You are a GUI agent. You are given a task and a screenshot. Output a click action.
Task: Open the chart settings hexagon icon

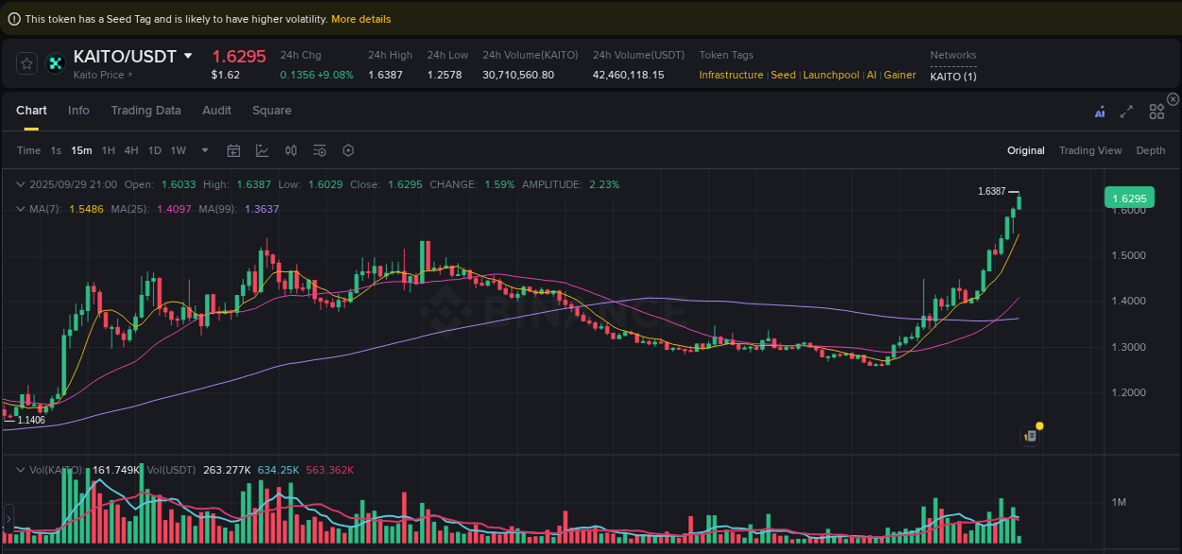[347, 150]
